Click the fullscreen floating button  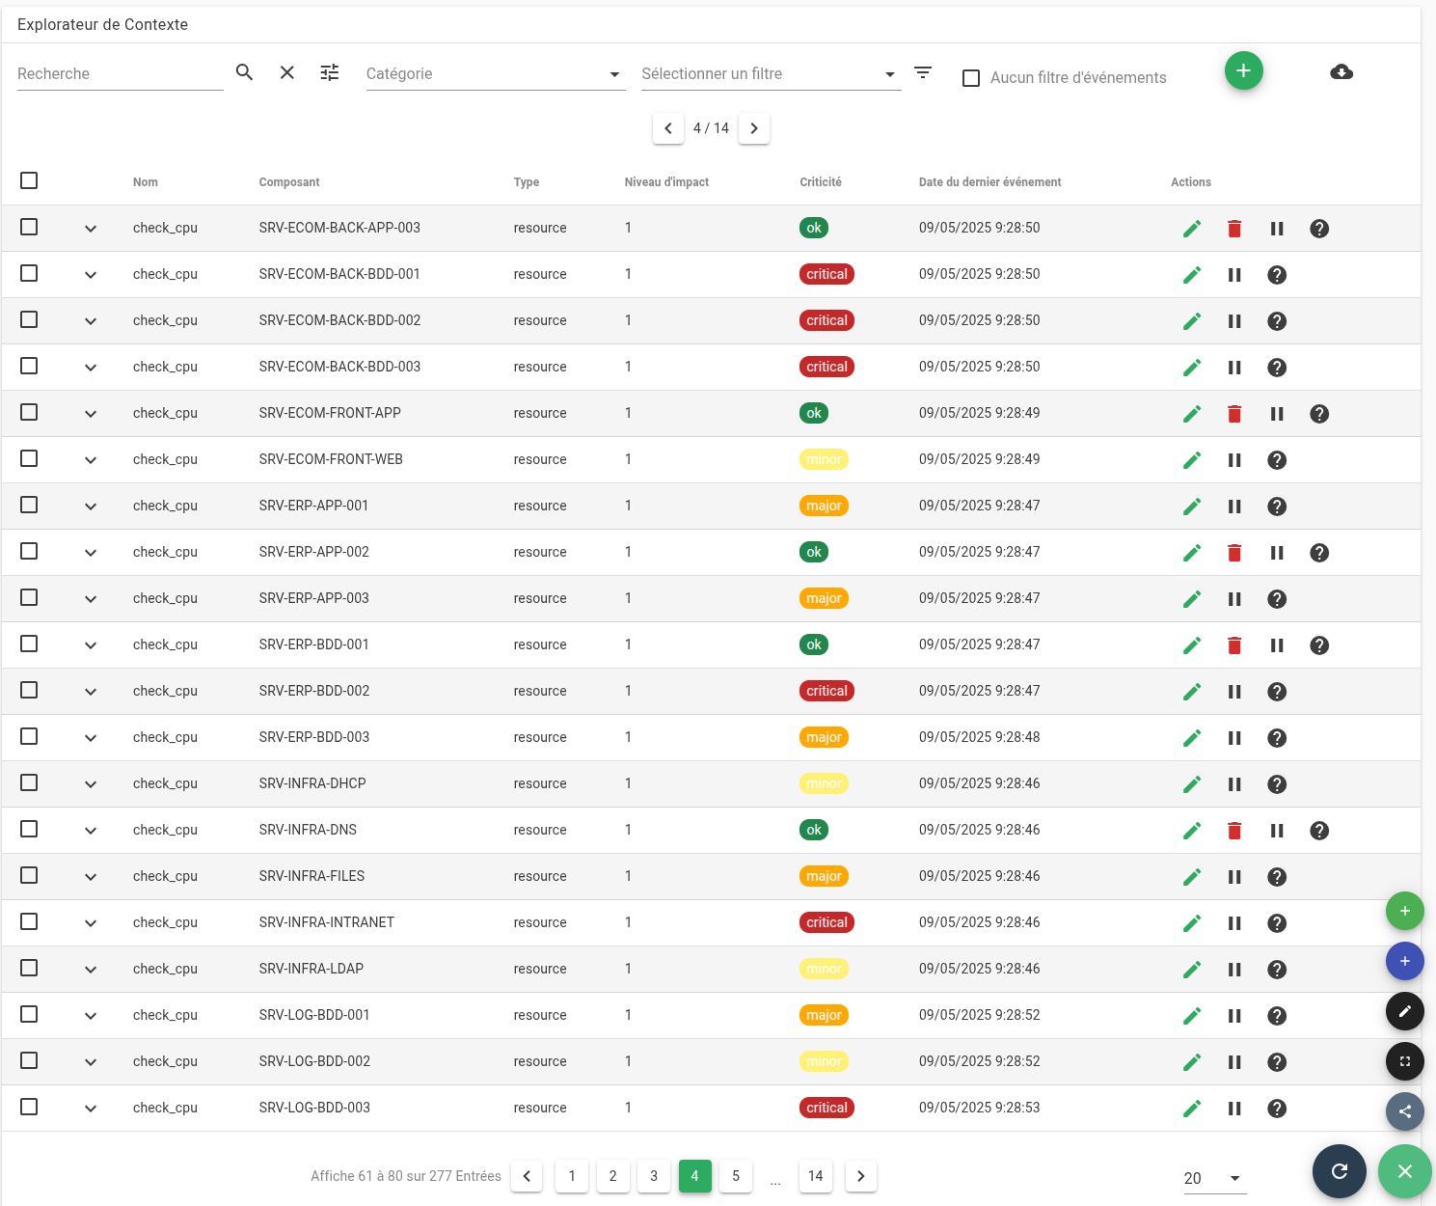point(1405,1061)
